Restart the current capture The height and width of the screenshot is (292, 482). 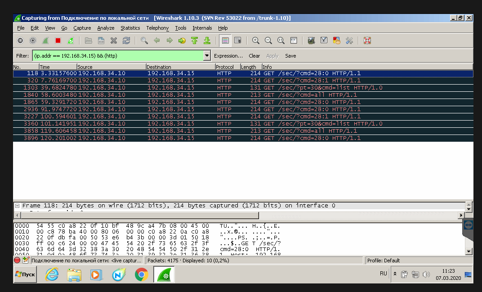coord(71,40)
